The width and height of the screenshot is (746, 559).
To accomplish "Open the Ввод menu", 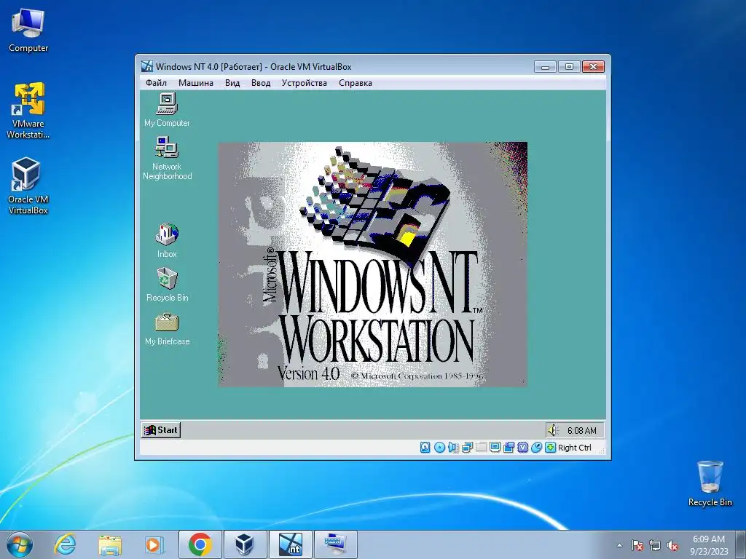I will [261, 83].
